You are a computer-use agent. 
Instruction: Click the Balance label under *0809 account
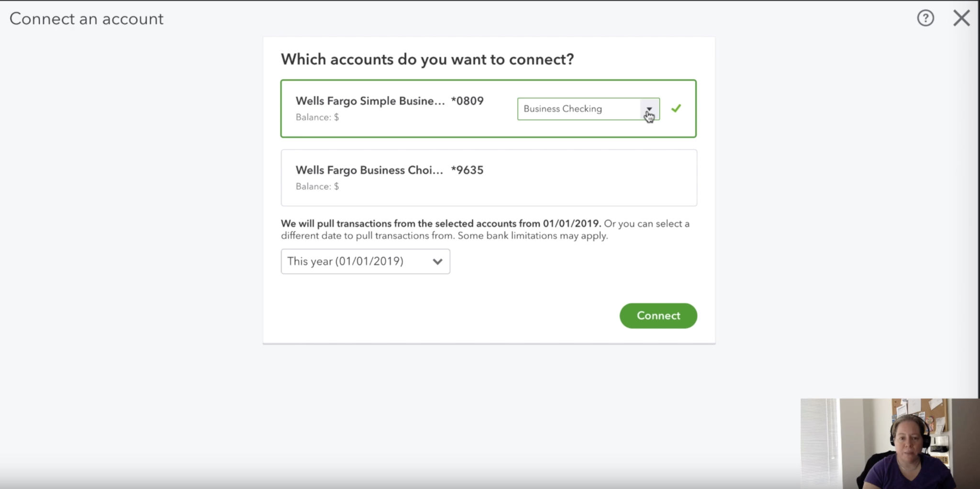coord(317,117)
